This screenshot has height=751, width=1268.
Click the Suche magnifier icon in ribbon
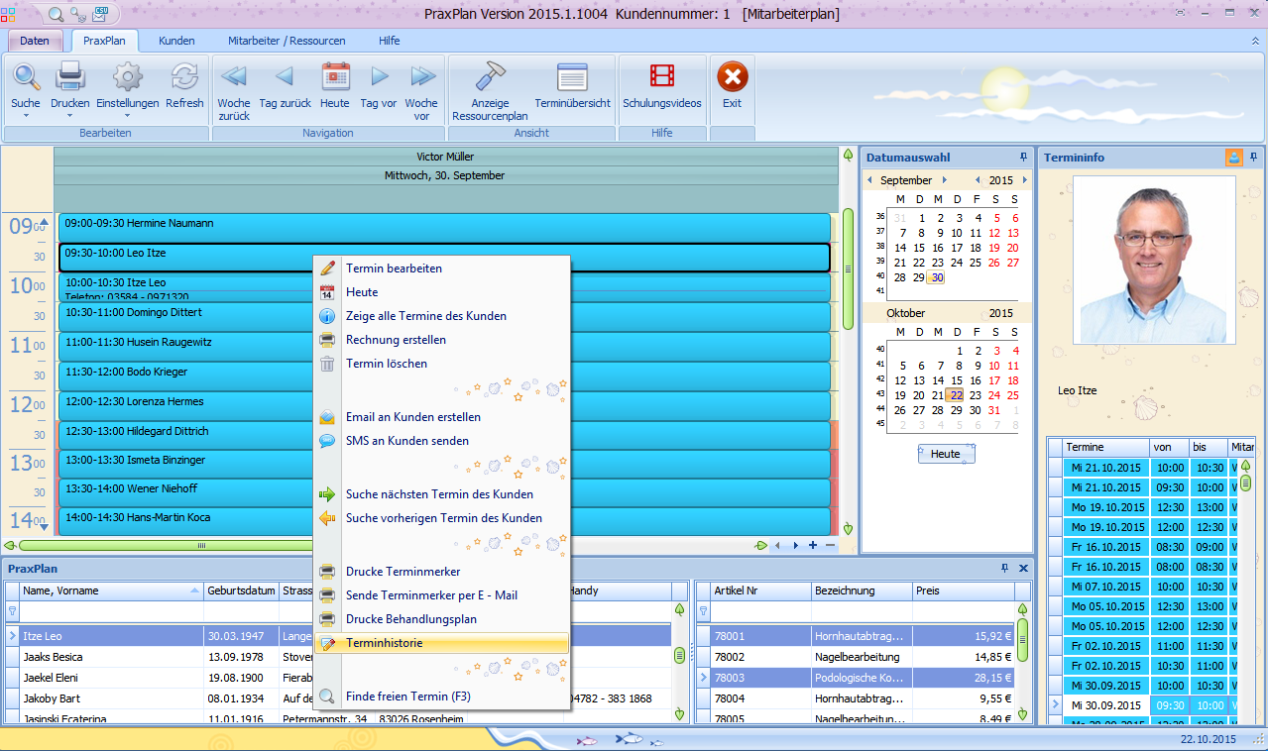coord(26,78)
